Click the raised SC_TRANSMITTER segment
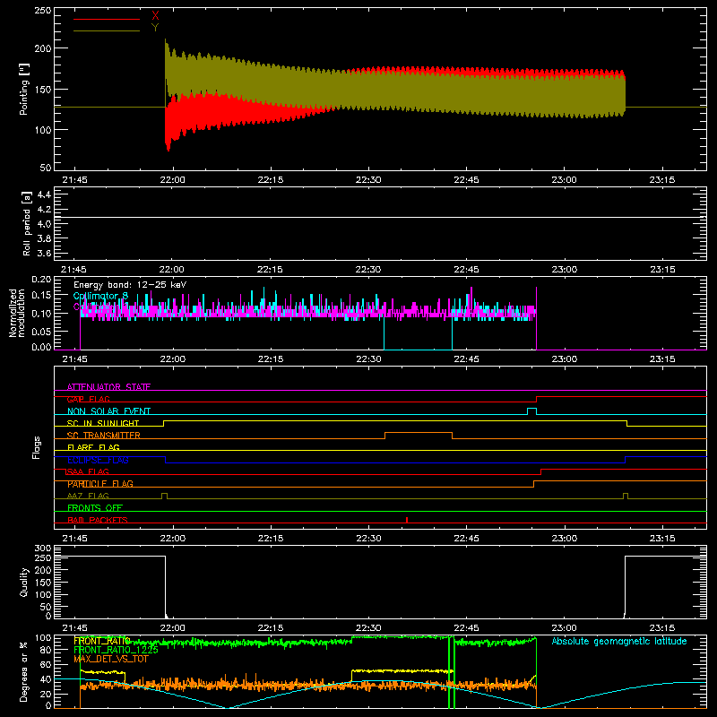This screenshot has width=717, height=717. click(x=419, y=433)
